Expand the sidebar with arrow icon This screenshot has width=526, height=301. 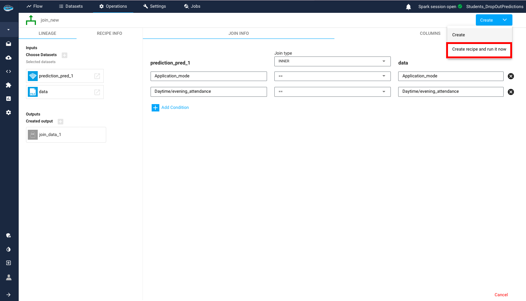pos(9,294)
